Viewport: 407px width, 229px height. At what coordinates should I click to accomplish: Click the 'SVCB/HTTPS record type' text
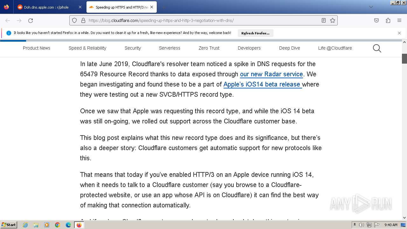pos(197,94)
